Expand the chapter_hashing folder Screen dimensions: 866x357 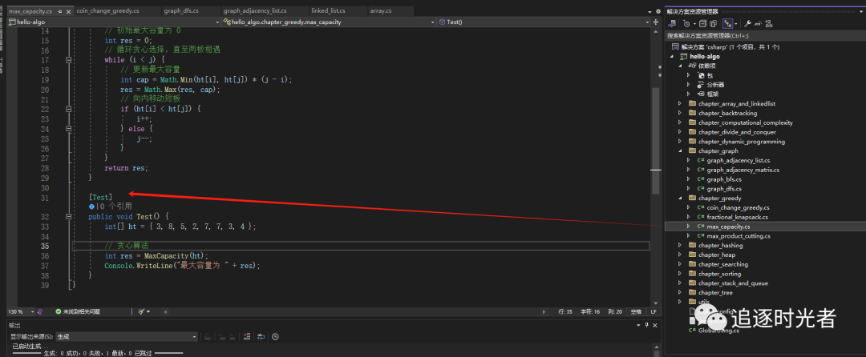pos(681,245)
